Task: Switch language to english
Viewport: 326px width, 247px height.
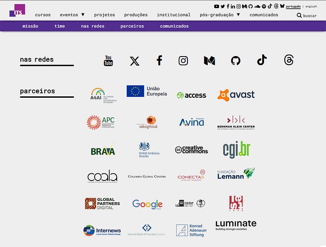Action: [311, 6]
